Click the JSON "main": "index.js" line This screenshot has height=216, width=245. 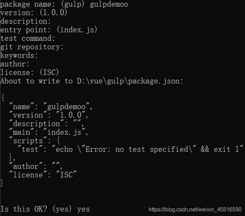[49, 132]
